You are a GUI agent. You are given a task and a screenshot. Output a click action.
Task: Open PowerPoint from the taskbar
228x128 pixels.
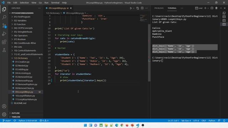coord(132,125)
